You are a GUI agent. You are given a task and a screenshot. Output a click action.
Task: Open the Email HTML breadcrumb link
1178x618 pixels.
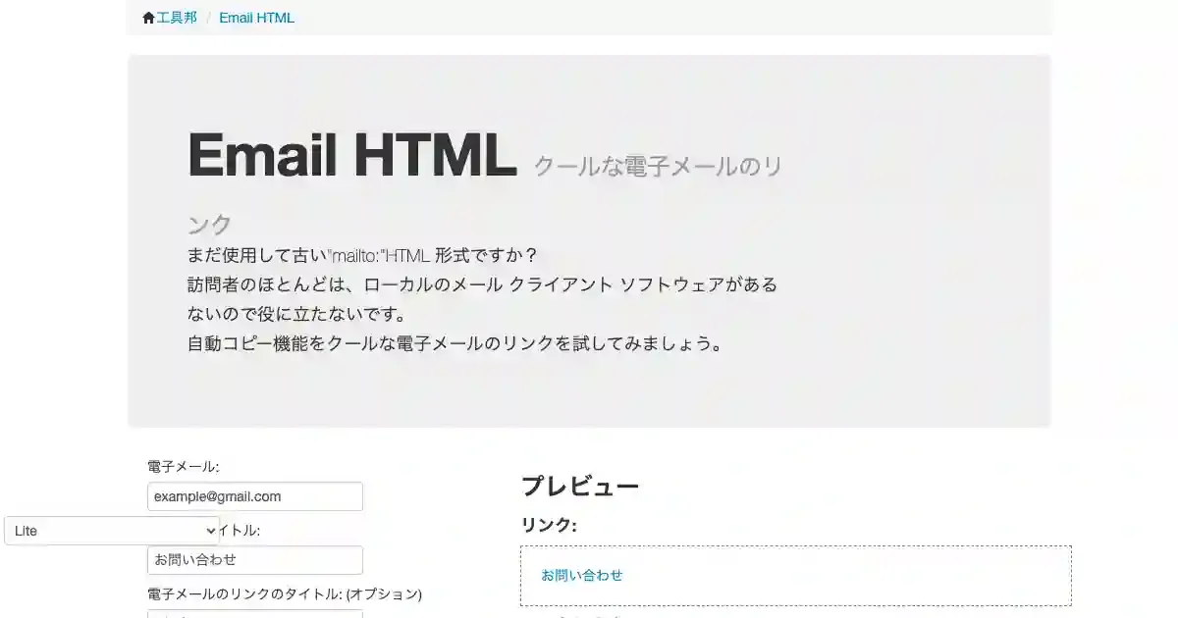[256, 18]
